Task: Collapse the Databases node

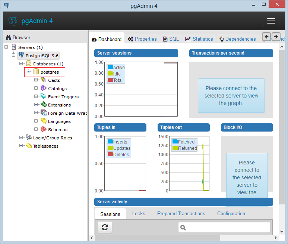Action: click(x=21, y=64)
